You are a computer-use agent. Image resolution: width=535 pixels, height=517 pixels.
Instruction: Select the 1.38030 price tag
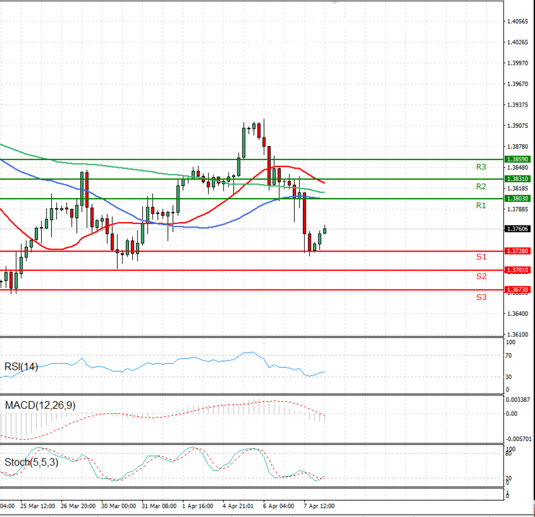[517, 198]
